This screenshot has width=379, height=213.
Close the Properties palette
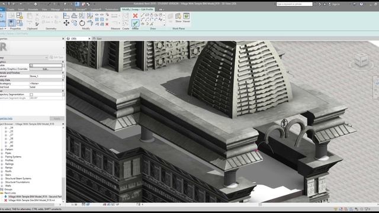[x=63, y=38]
